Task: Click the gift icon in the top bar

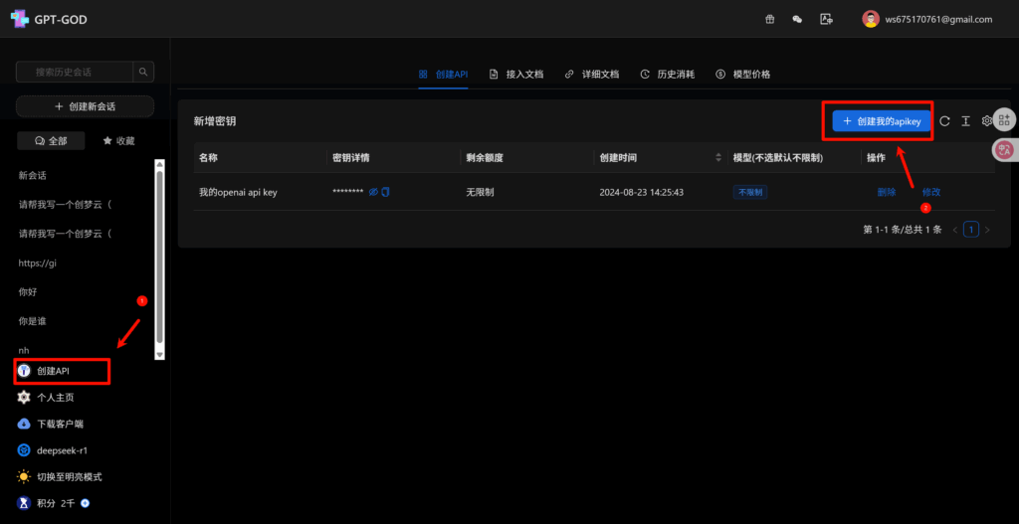Action: point(769,19)
